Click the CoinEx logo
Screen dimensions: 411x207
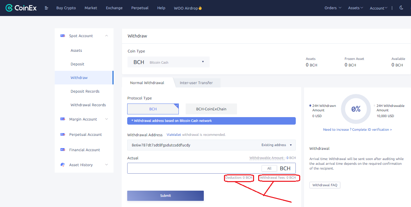pos(22,8)
